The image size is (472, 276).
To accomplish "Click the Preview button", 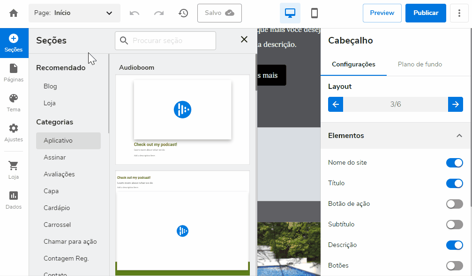I will [x=382, y=13].
